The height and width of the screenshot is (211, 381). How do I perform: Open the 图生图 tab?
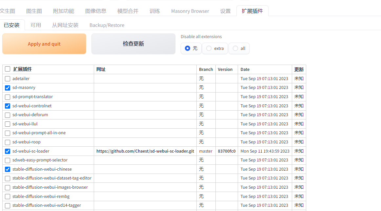coord(34,11)
